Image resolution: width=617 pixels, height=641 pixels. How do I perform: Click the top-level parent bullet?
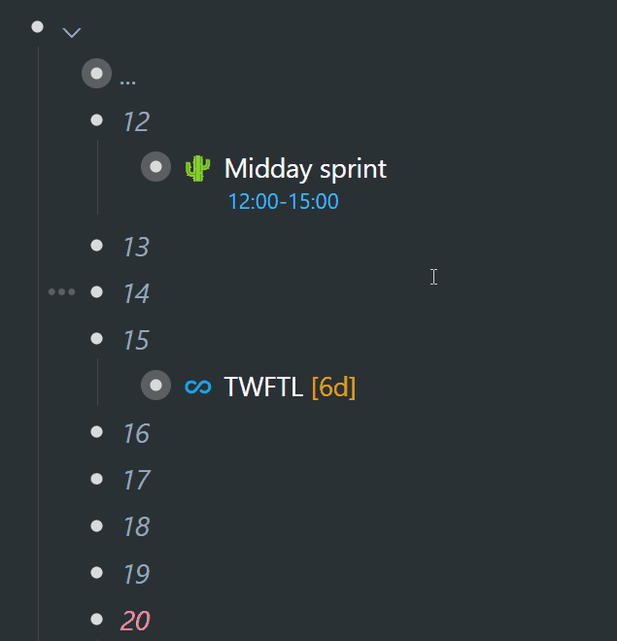pos(37,27)
